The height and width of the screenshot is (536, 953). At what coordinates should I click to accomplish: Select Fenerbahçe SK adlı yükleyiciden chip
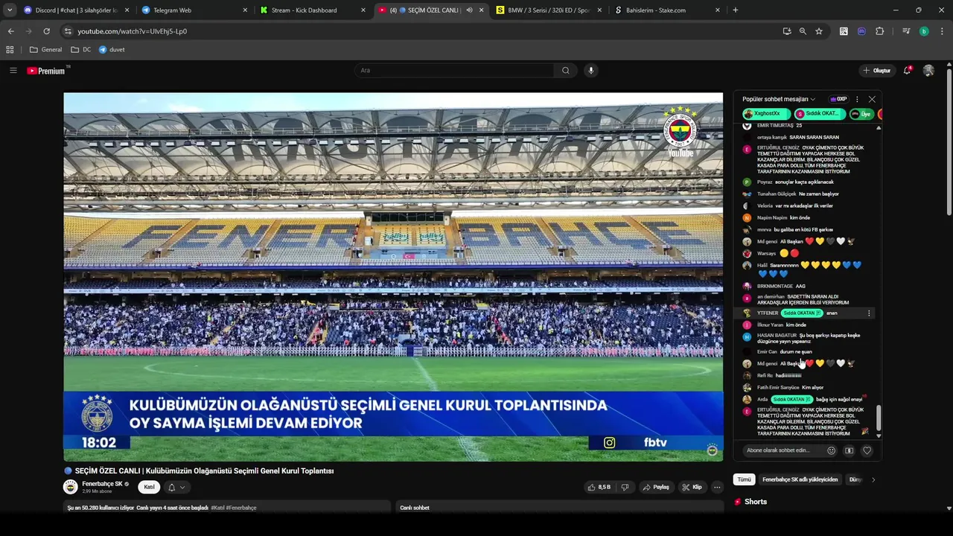[x=800, y=479]
